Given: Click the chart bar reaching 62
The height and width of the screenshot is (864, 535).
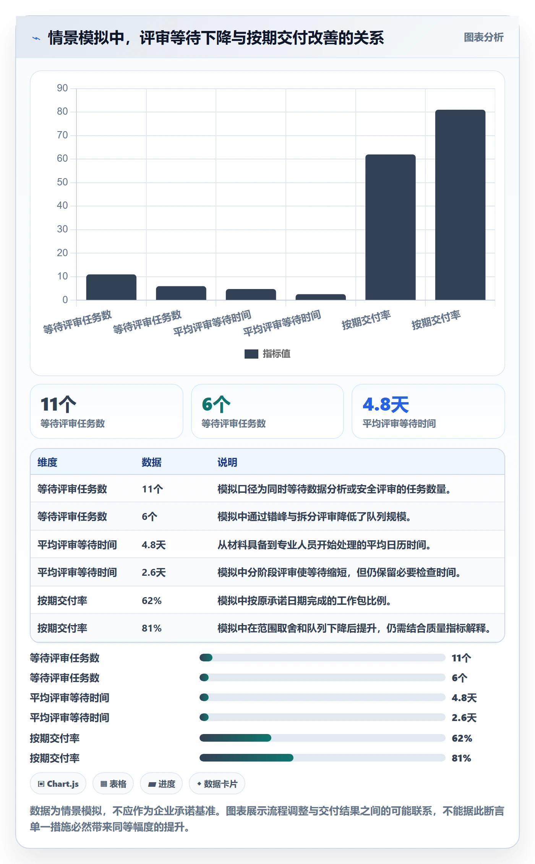Looking at the screenshot, I should tap(390, 227).
